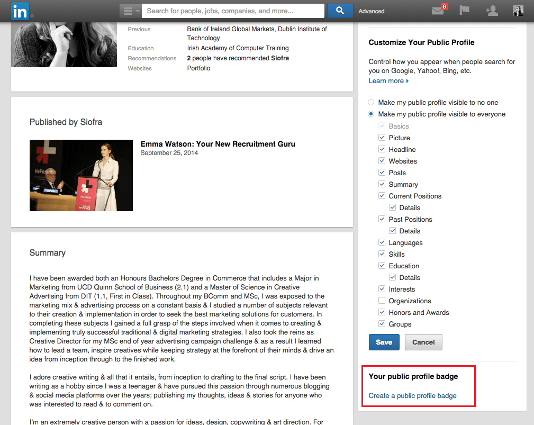Toggle the Summary checkbox
Viewport: 534px width, 425px height.
pos(382,184)
